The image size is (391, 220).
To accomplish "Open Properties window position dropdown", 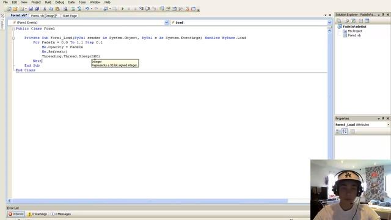I will (x=379, y=119).
